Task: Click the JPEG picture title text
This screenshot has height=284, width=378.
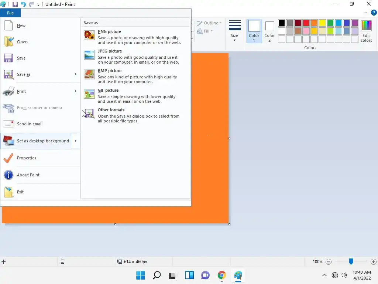Action: pyautogui.click(x=110, y=51)
